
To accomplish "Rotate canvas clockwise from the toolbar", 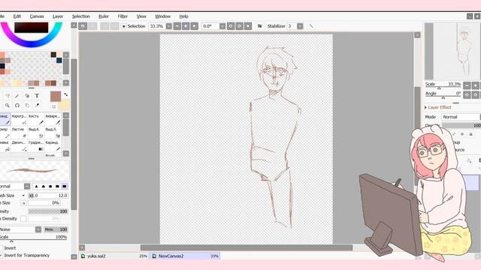I will pos(240,26).
